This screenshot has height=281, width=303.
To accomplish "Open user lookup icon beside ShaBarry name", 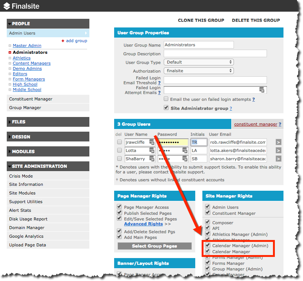I will coord(152,159).
